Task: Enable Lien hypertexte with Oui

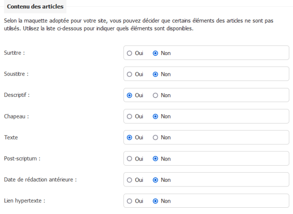Action: click(129, 201)
